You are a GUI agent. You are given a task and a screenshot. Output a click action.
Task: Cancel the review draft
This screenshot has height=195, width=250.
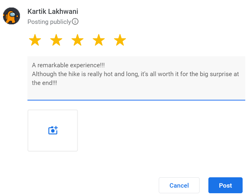click(179, 185)
